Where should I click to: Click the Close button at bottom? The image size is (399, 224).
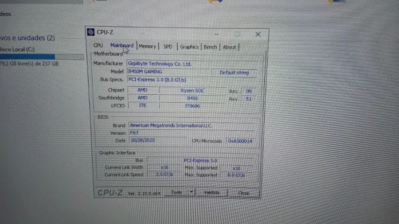point(244,193)
